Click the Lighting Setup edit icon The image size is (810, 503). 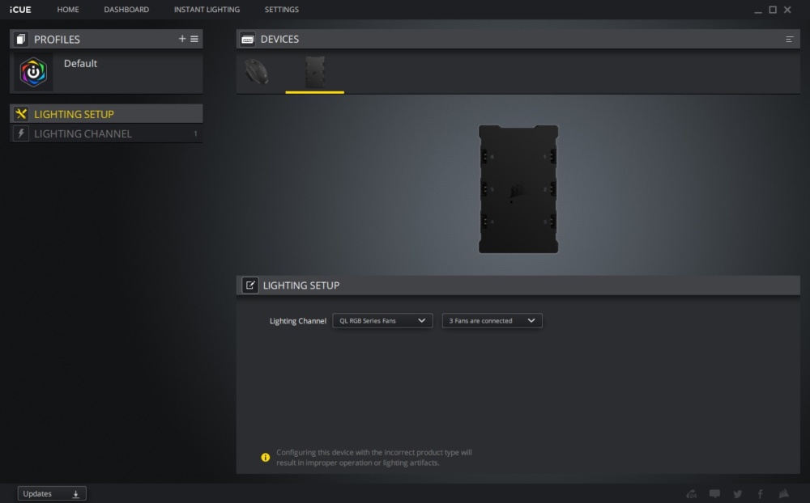click(250, 285)
